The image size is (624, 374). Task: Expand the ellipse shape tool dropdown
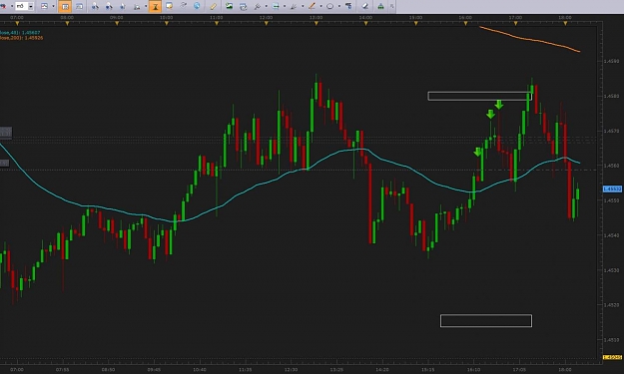(339, 6)
